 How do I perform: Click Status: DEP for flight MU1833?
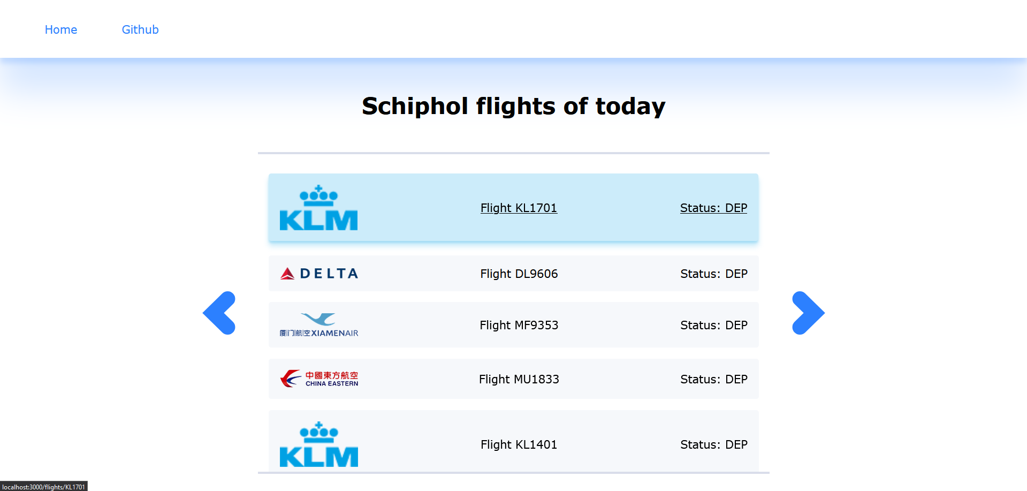click(713, 379)
